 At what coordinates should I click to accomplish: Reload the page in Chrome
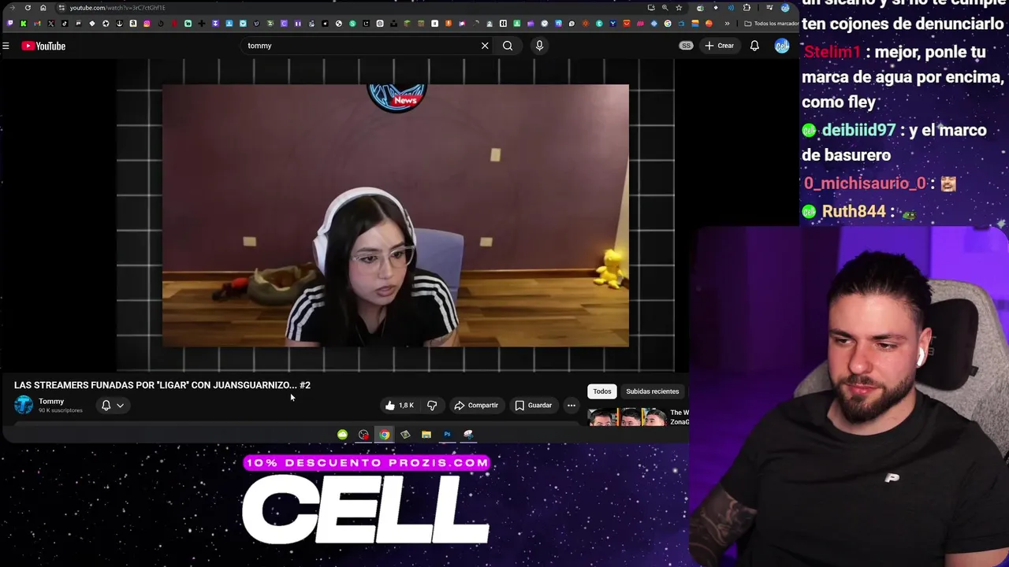click(28, 8)
